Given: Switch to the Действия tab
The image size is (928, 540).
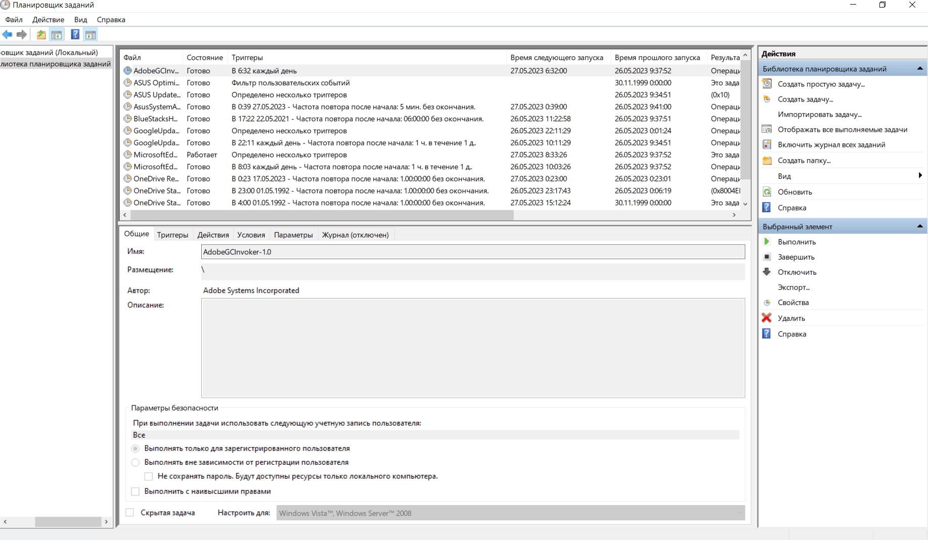Looking at the screenshot, I should 213,235.
